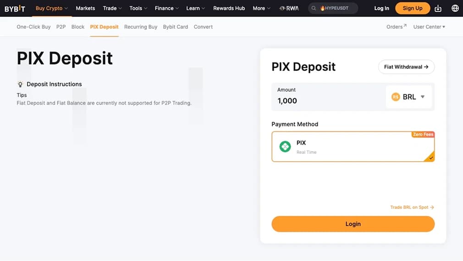Expand the BRL currency dropdown
Screen dimensions: 463x261
[408, 97]
